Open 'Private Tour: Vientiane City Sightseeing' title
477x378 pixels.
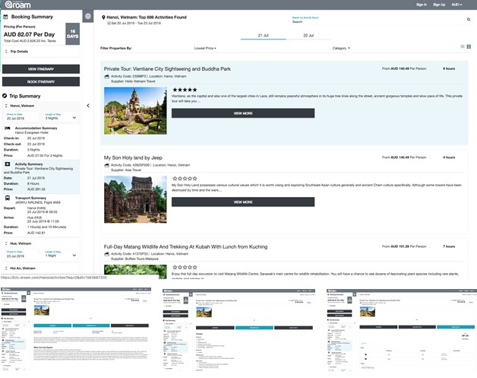tap(167, 69)
